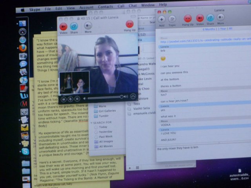Open the jezebel.com link in the chat
251x188 pixels.
click(x=206, y=41)
